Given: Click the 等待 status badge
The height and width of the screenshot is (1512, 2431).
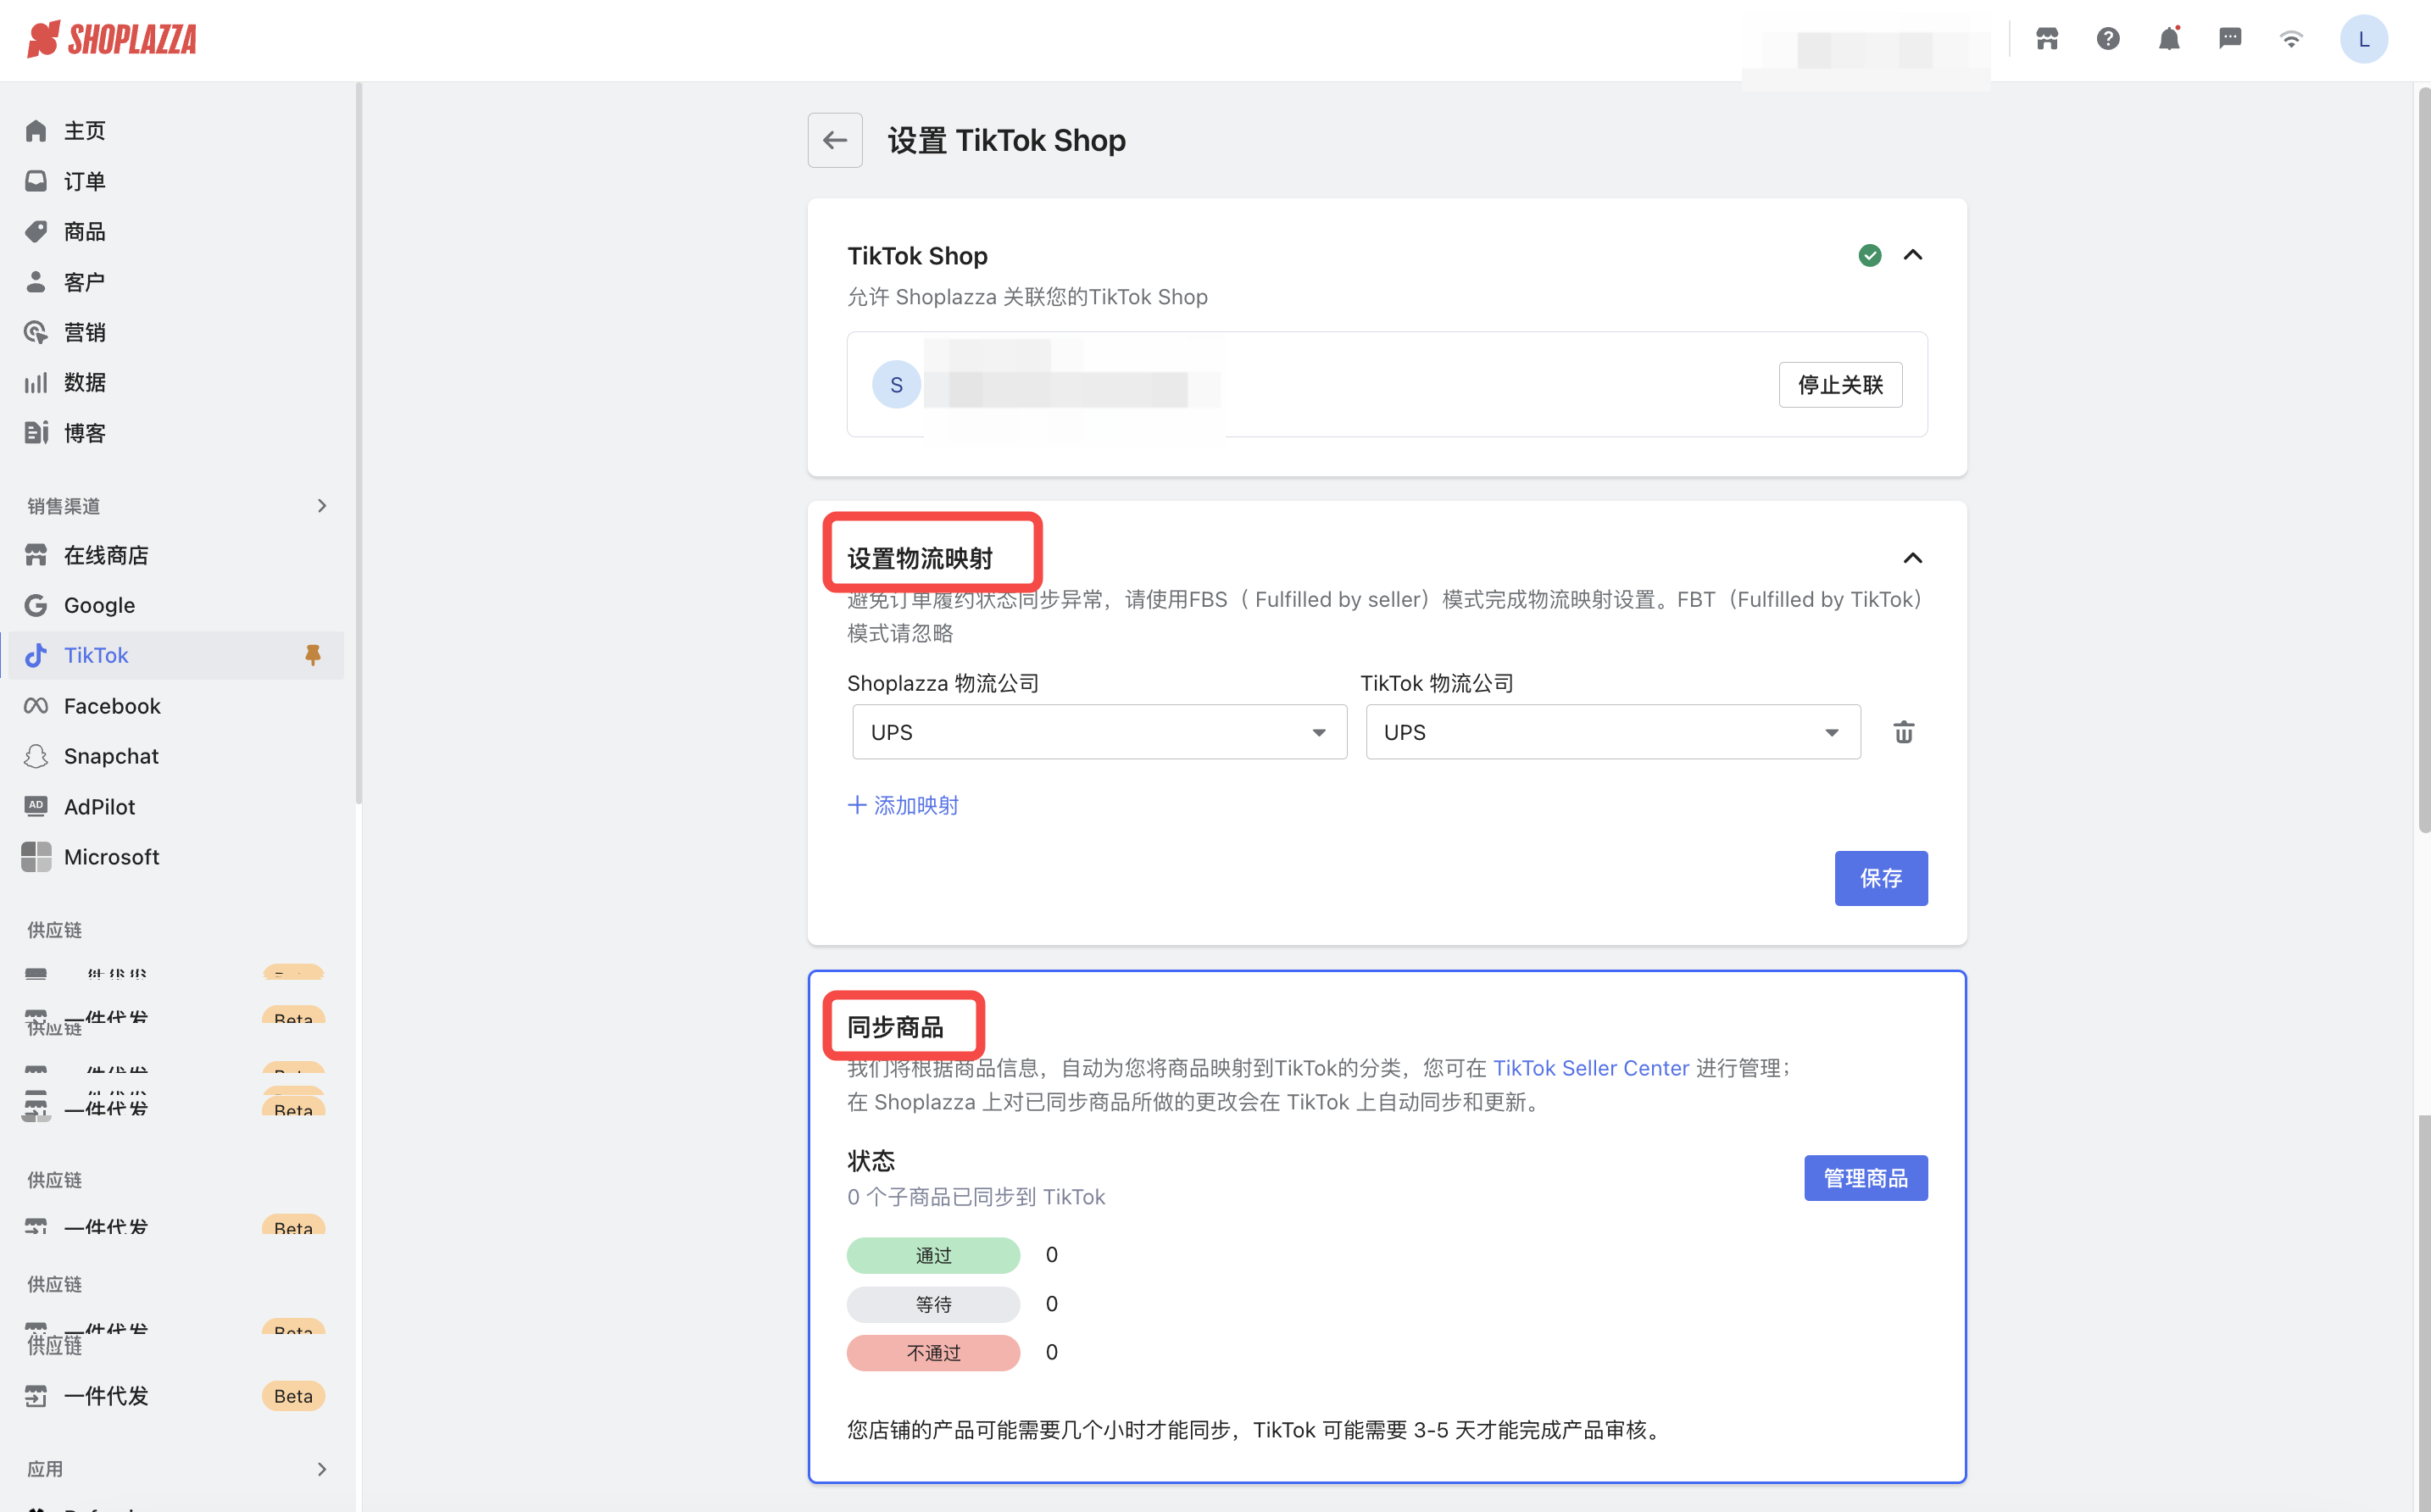Looking at the screenshot, I should coord(933,1304).
